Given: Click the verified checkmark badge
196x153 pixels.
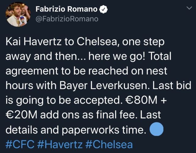Looking at the screenshot, I should pos(103,9).
